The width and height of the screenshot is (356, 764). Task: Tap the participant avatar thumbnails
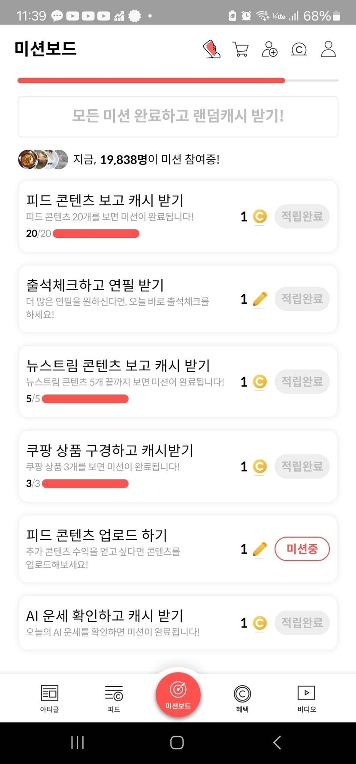tap(43, 160)
